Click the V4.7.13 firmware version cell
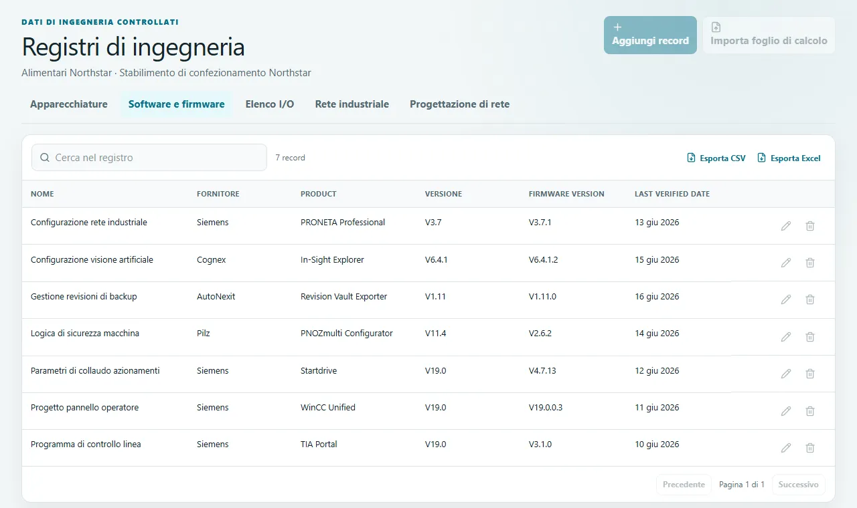 (542, 370)
